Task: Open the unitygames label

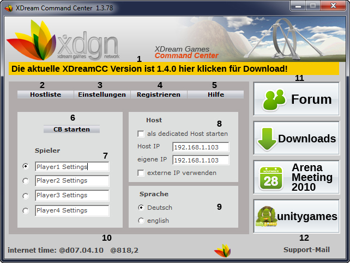Action: tap(307, 216)
